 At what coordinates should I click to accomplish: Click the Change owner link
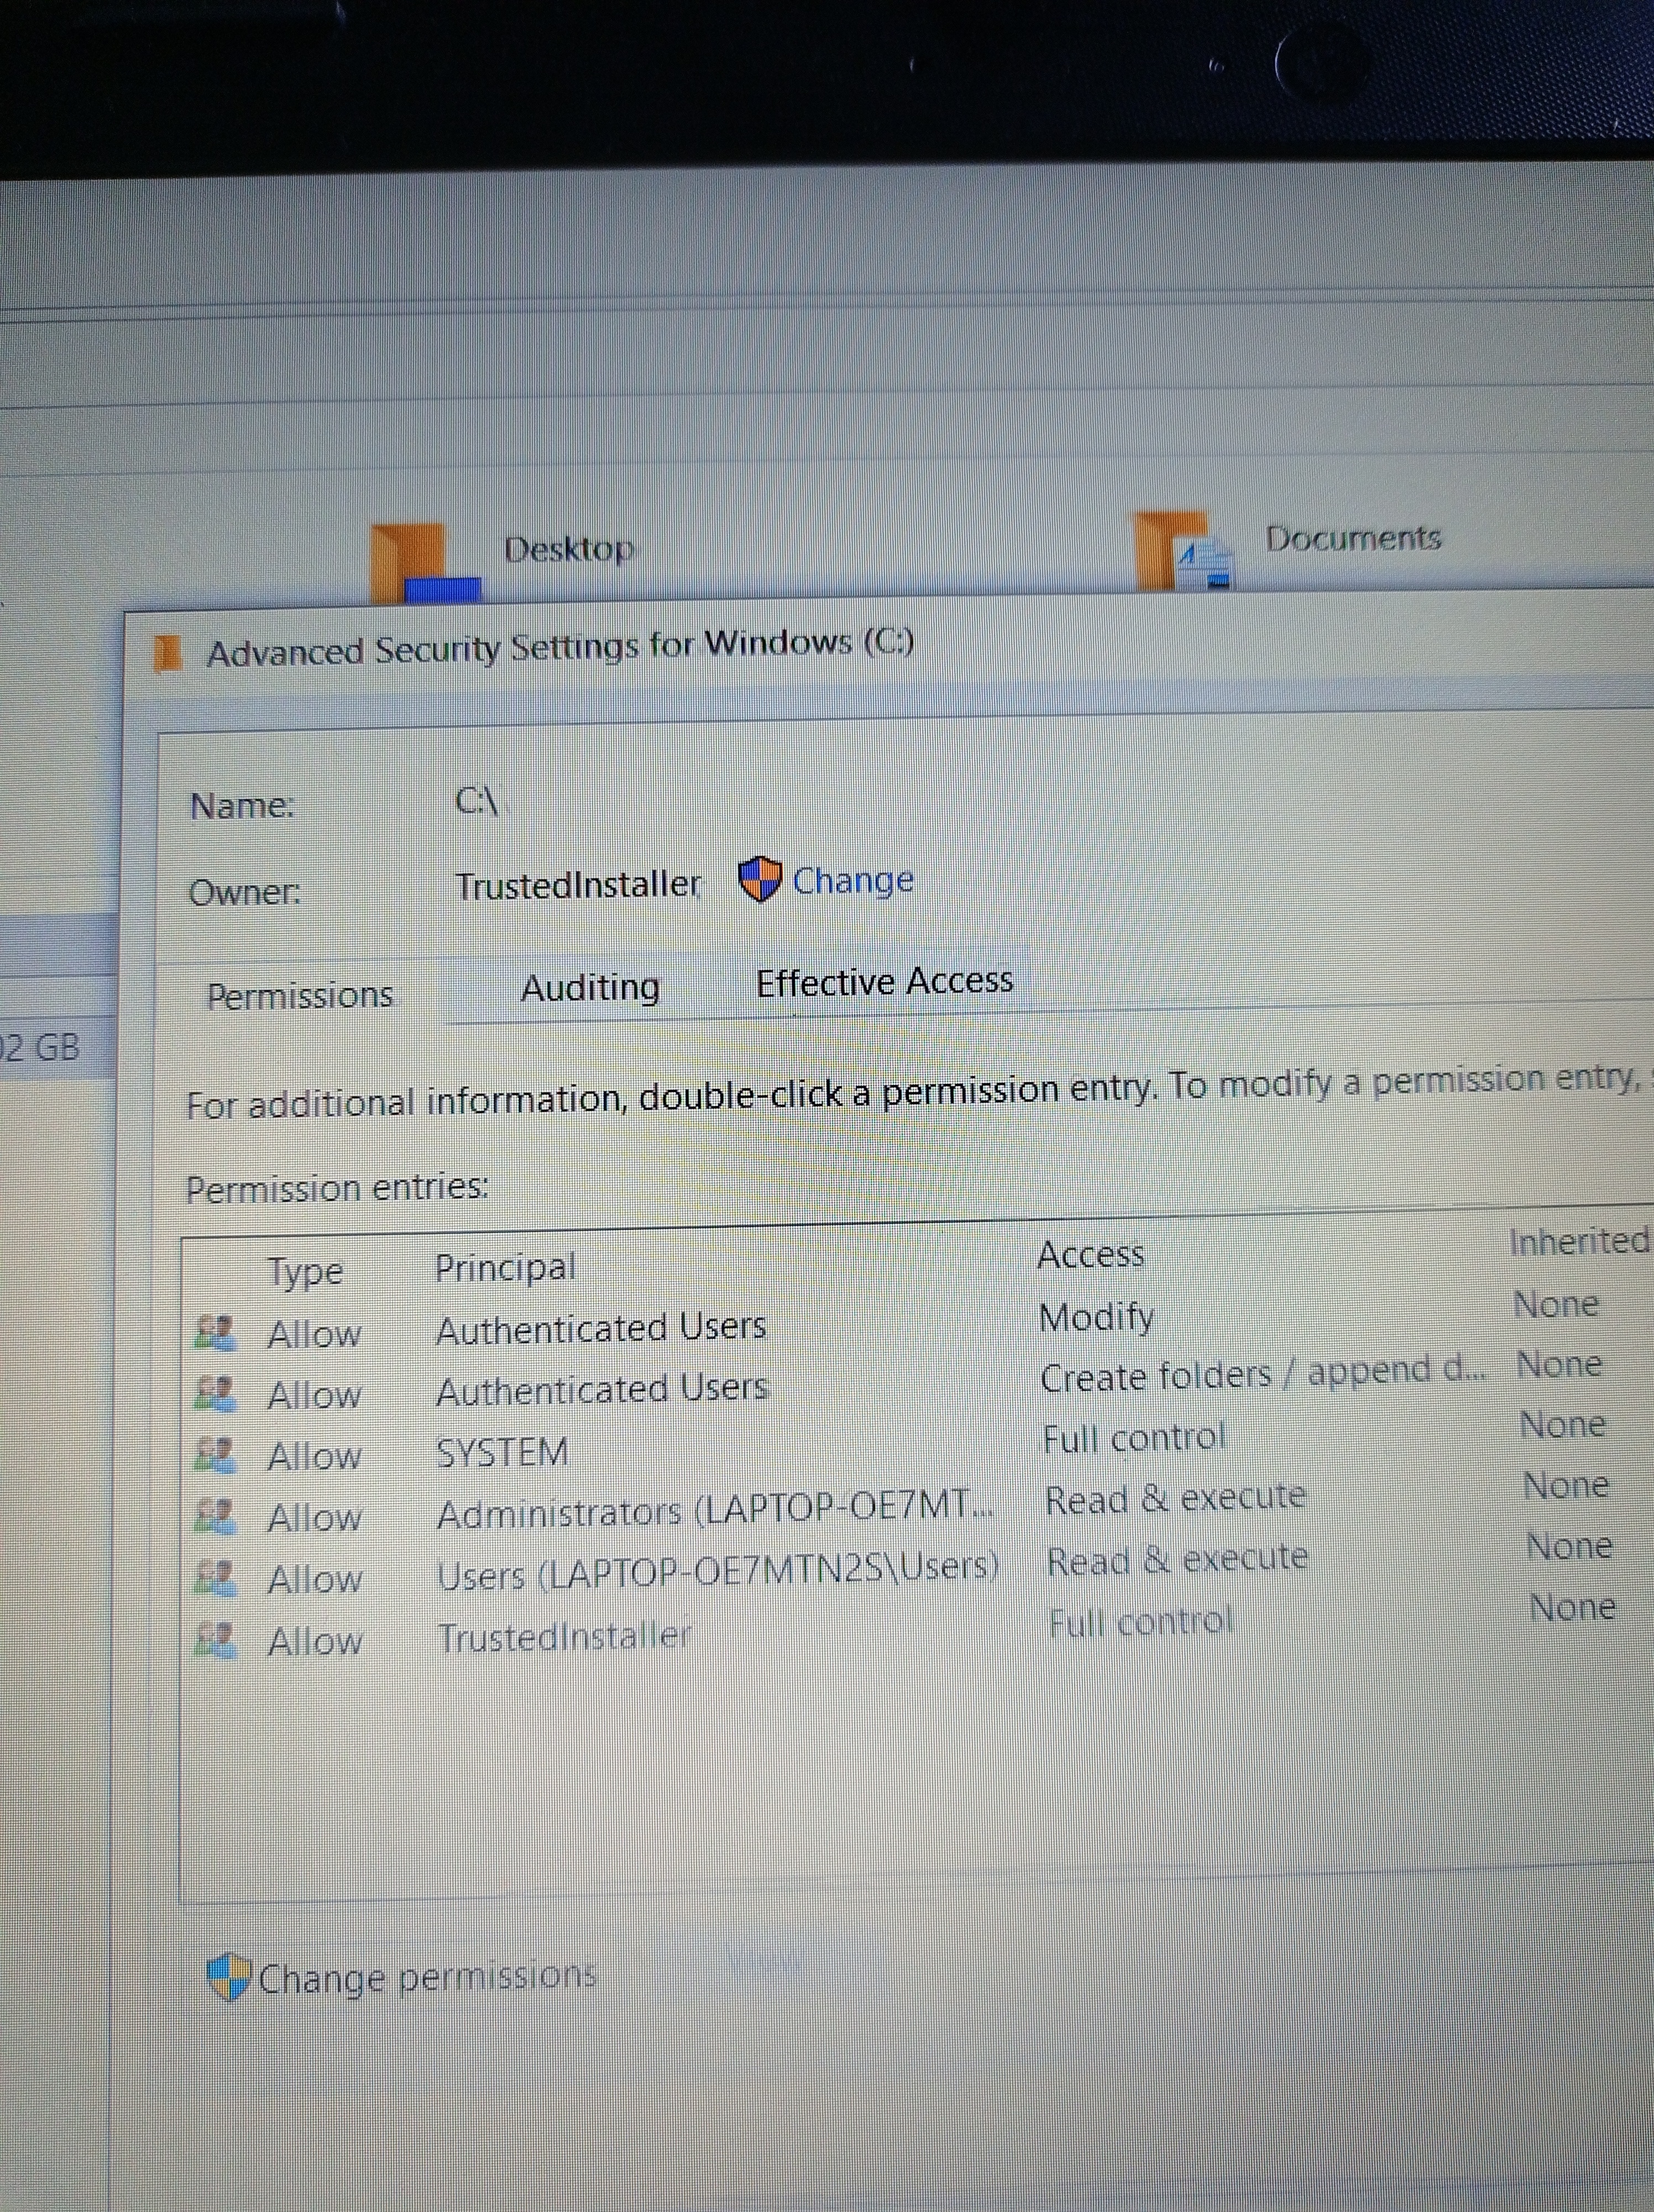tap(852, 881)
